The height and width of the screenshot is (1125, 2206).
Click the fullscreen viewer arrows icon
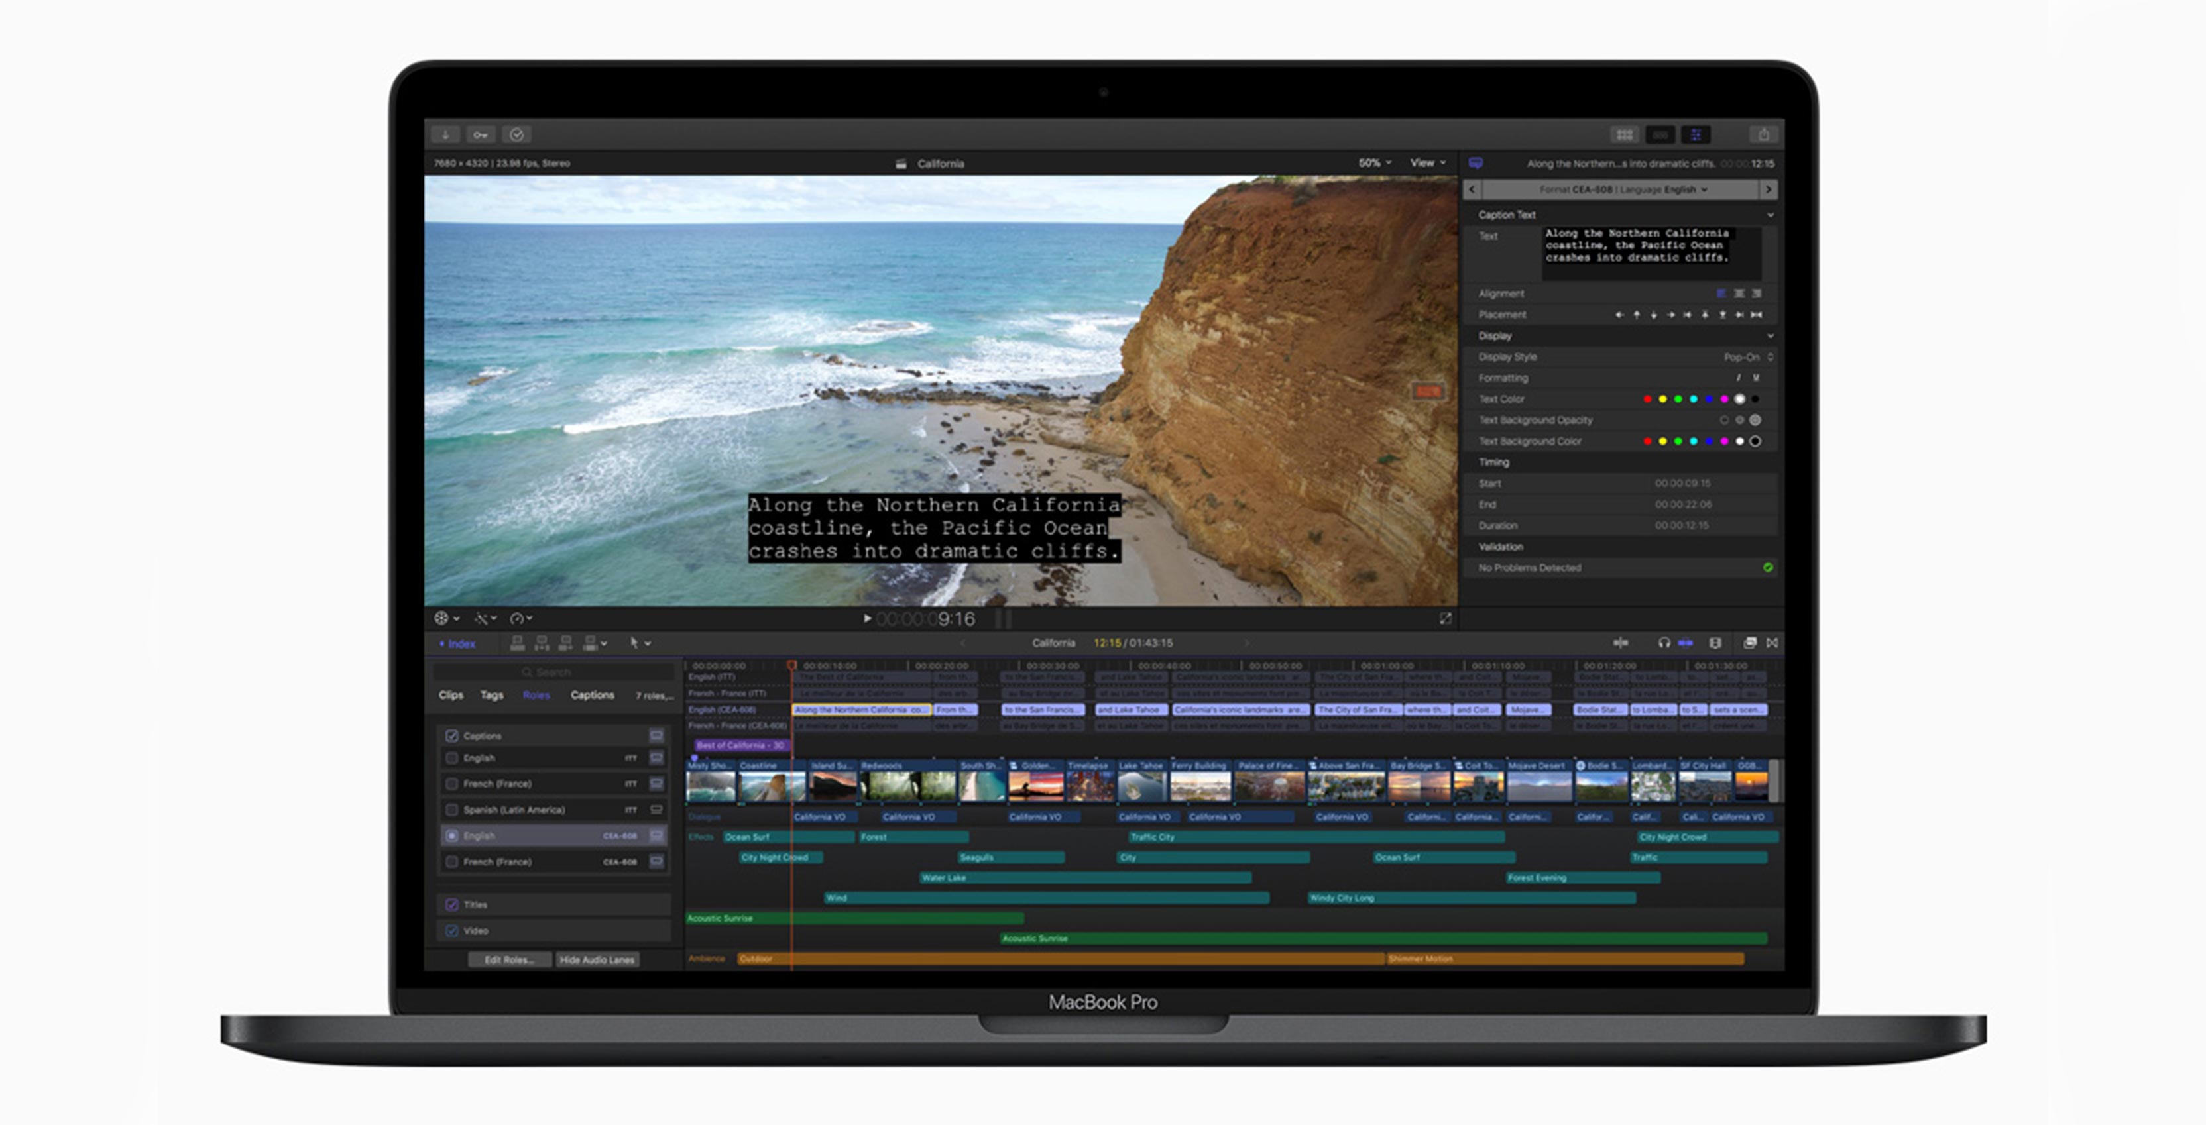coord(1446,618)
